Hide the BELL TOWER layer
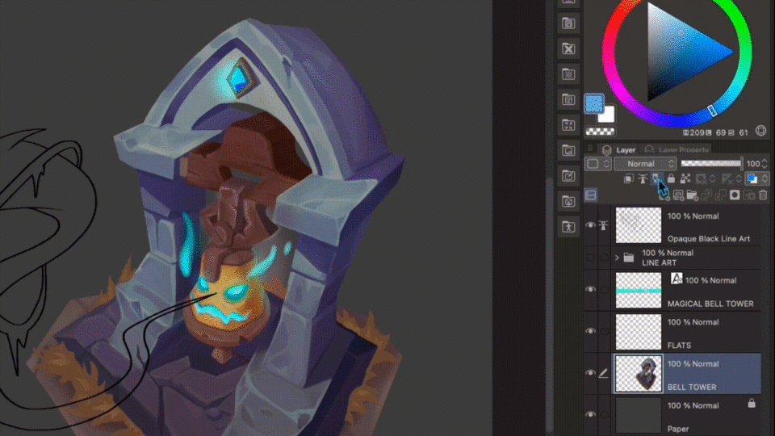This screenshot has height=436, width=775. 590,373
